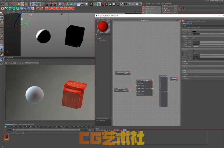Open the viewport Filter menu
Screen dimensions: 224x148
(x=30, y=12)
